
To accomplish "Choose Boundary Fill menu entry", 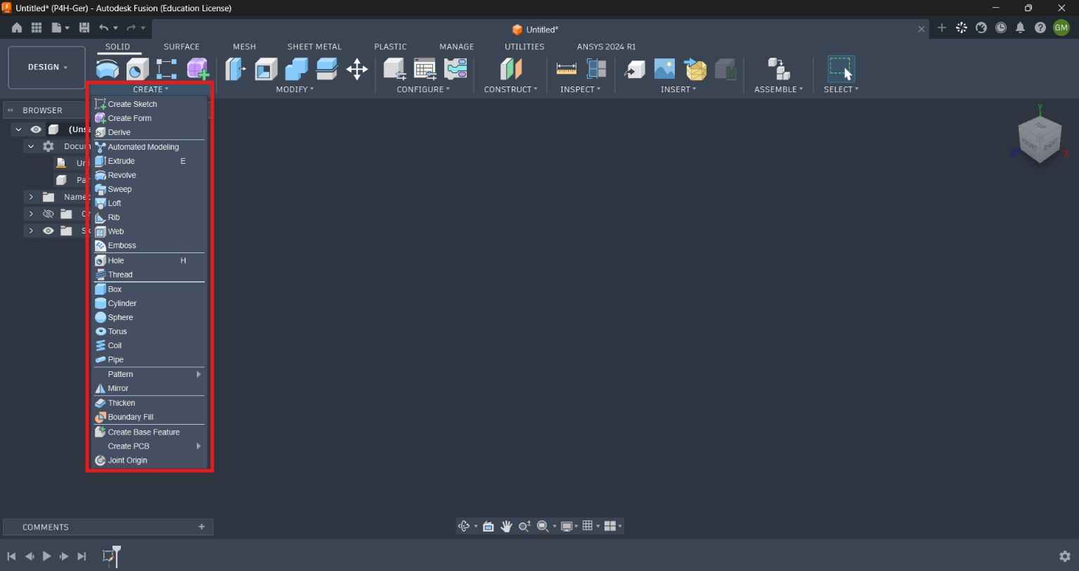I will pyautogui.click(x=150, y=417).
